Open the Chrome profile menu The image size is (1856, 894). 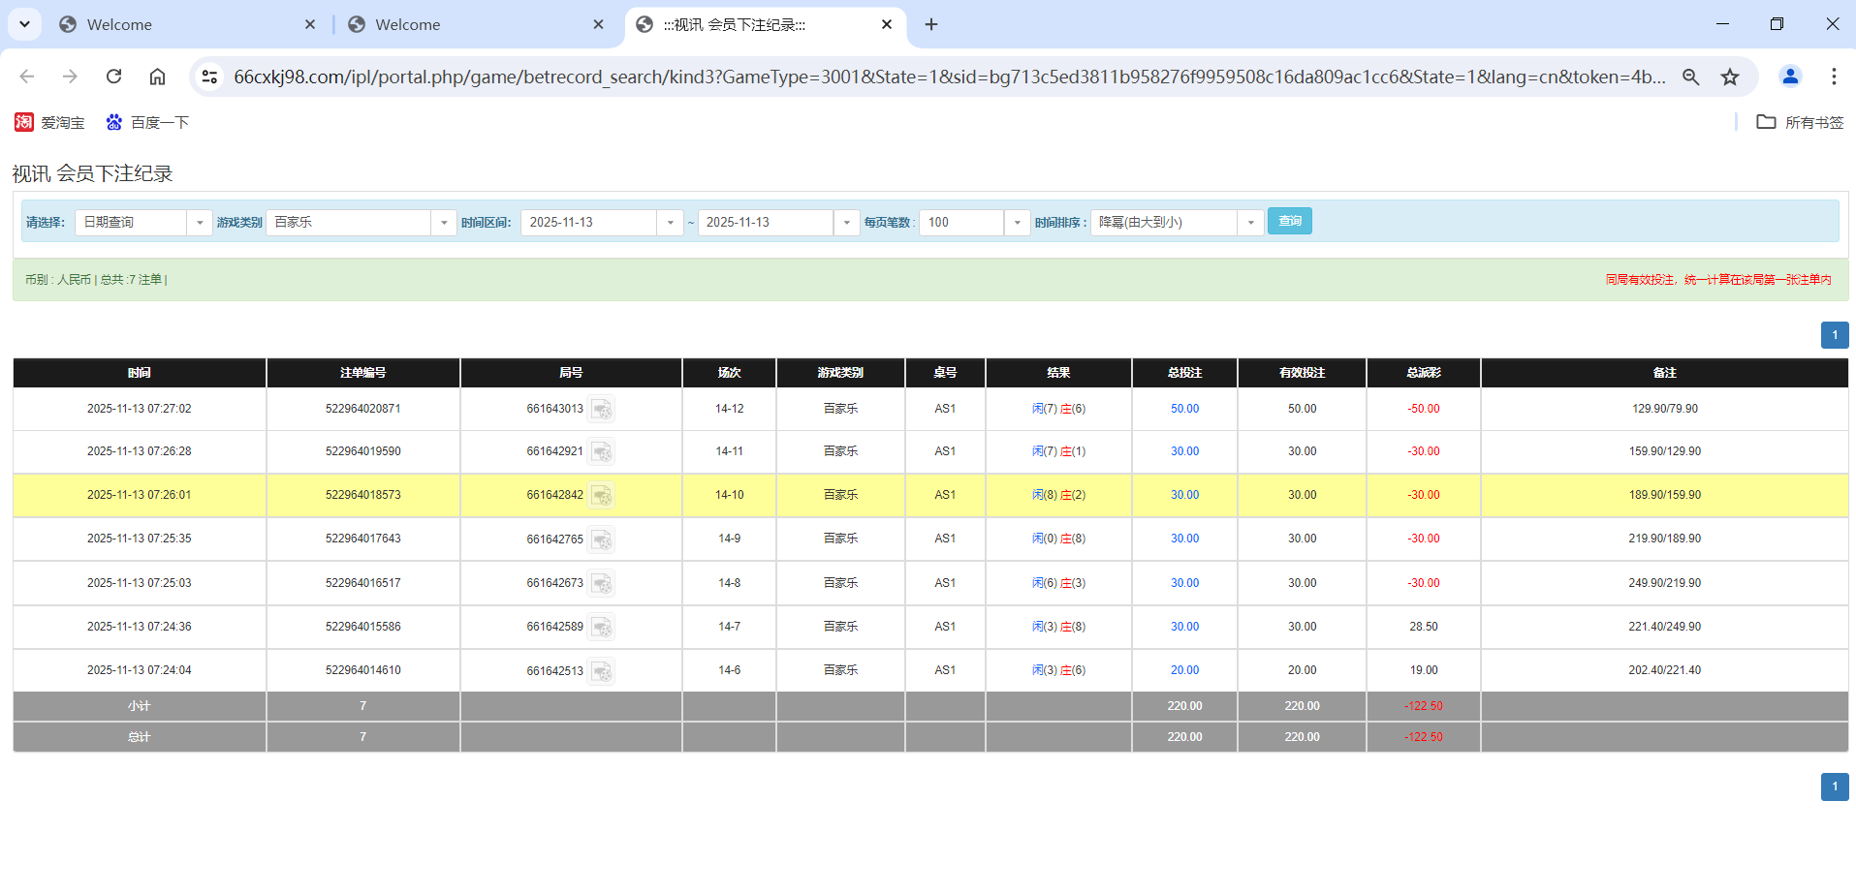tap(1790, 77)
